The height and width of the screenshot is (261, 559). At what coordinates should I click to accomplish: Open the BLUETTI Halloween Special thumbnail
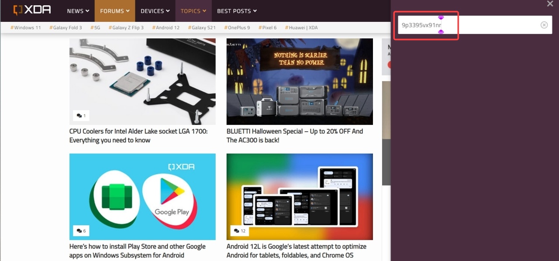[300, 82]
